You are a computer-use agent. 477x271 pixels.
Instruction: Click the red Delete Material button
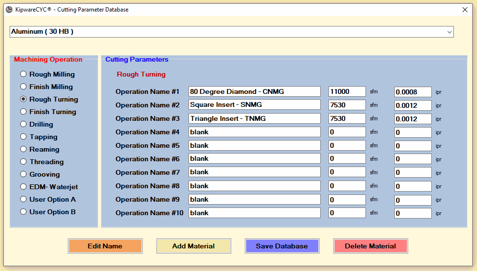pyautogui.click(x=371, y=246)
